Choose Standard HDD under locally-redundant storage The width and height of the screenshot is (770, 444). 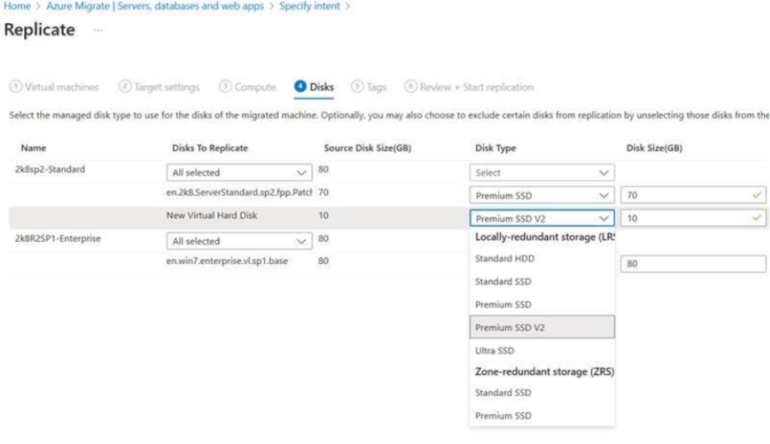(x=500, y=259)
